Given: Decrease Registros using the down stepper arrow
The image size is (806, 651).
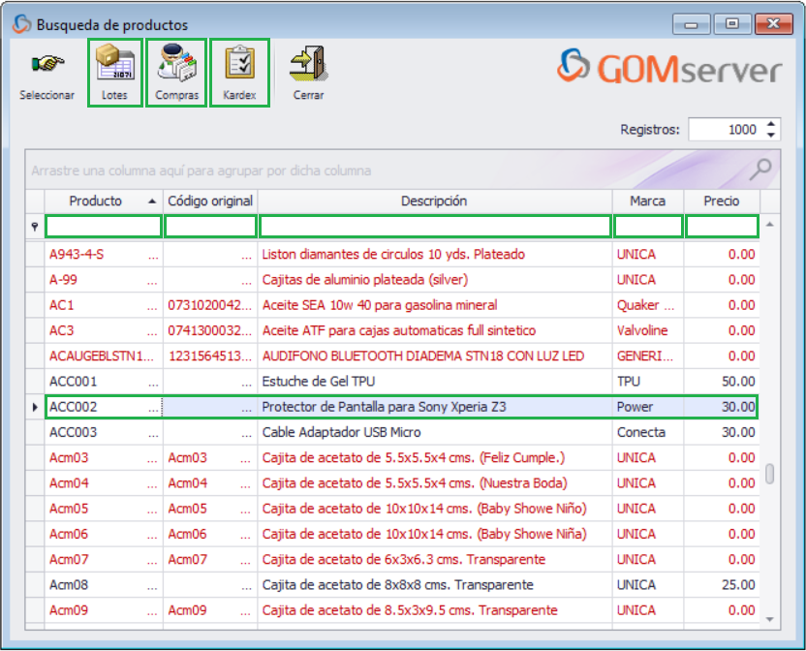Looking at the screenshot, I should pyautogui.click(x=771, y=134).
